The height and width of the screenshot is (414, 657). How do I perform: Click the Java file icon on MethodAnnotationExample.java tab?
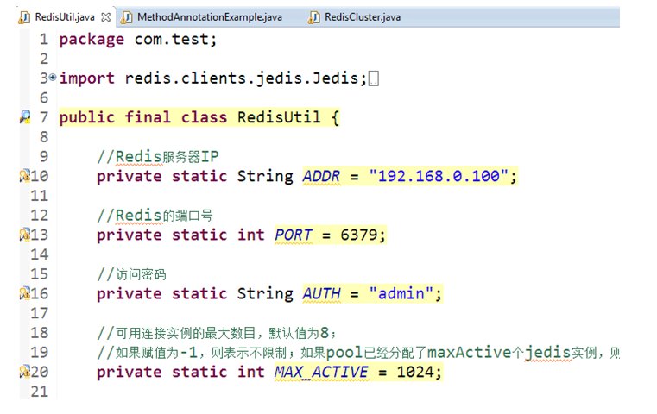(x=126, y=17)
